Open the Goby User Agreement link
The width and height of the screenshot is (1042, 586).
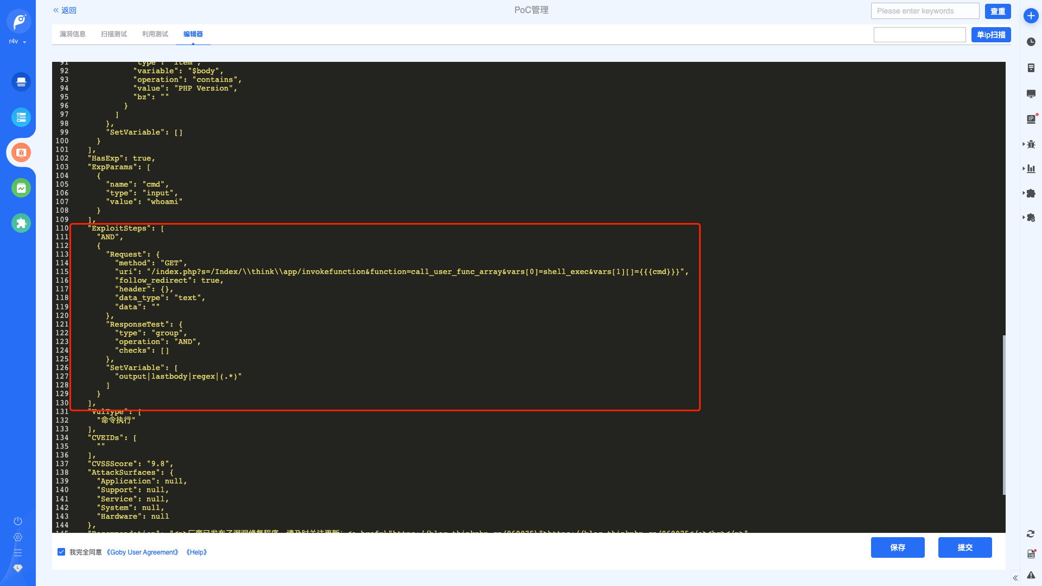coord(143,552)
